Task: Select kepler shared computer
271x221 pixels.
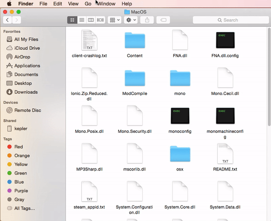Action: pos(17,129)
